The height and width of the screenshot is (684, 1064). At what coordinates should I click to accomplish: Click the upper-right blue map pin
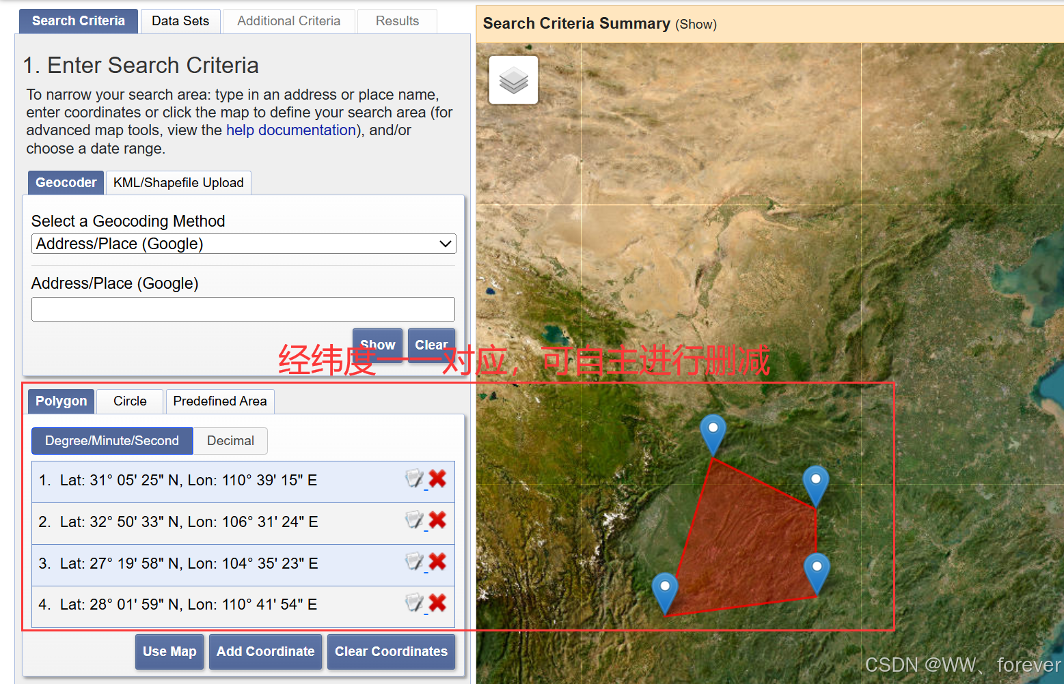815,486
